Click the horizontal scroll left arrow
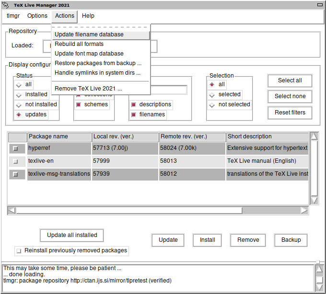Viewport: 326px width, 294px height. point(12,211)
